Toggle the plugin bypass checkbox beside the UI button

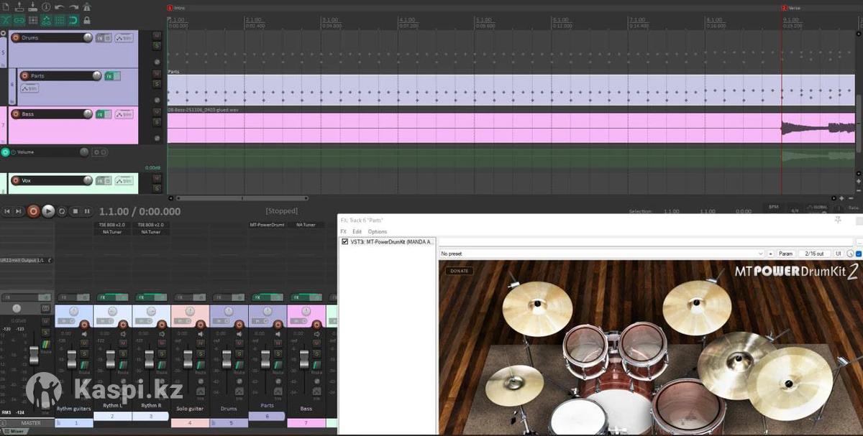pos(859,254)
